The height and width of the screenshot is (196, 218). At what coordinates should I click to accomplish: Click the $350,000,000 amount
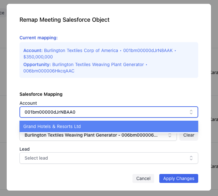38,57
